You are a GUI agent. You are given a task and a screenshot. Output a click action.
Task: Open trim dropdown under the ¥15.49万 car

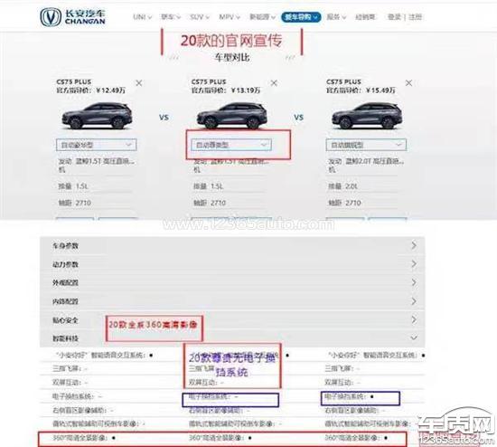coord(366,145)
